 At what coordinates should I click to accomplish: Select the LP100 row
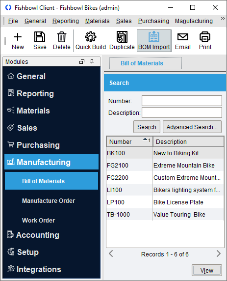click(165, 202)
